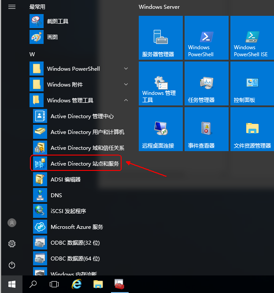
Task: Open Active Directory 管理中心 icon
Action: pos(40,116)
